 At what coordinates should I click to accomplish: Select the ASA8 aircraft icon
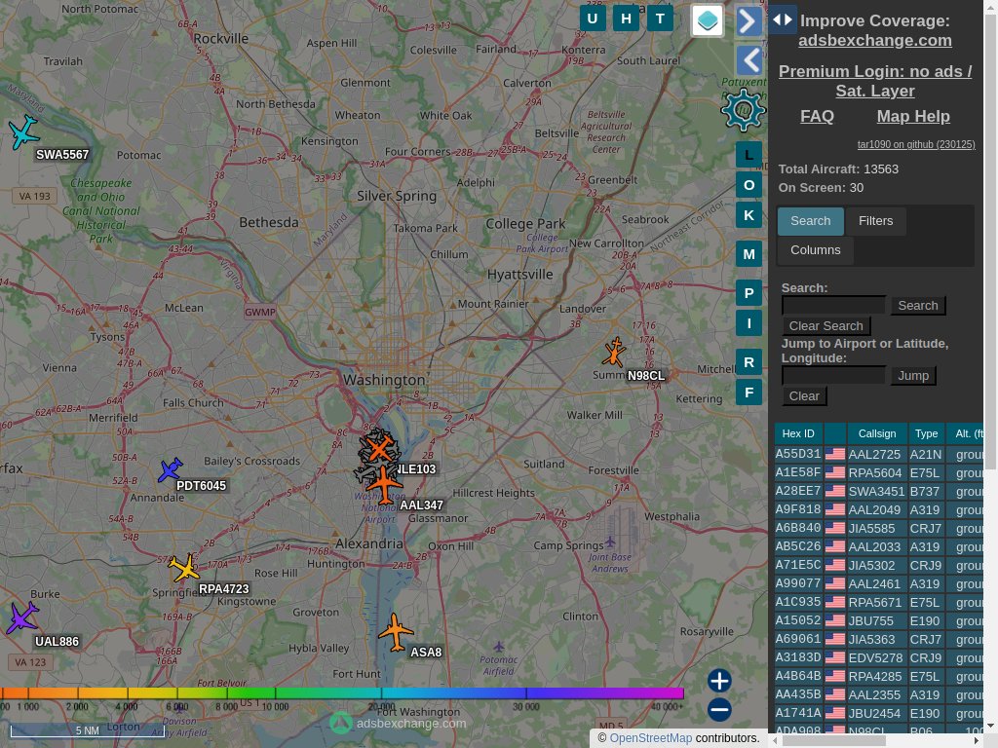(x=396, y=632)
